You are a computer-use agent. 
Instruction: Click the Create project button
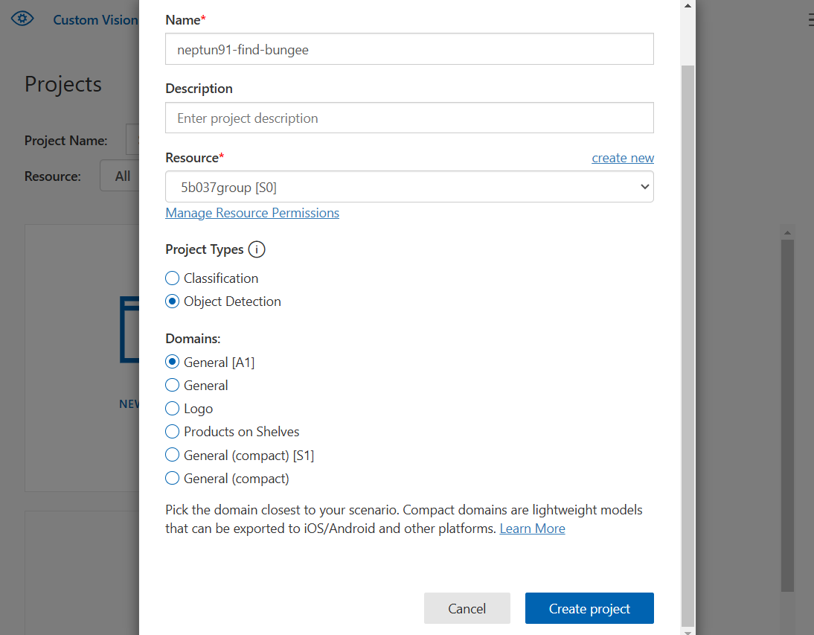point(589,608)
